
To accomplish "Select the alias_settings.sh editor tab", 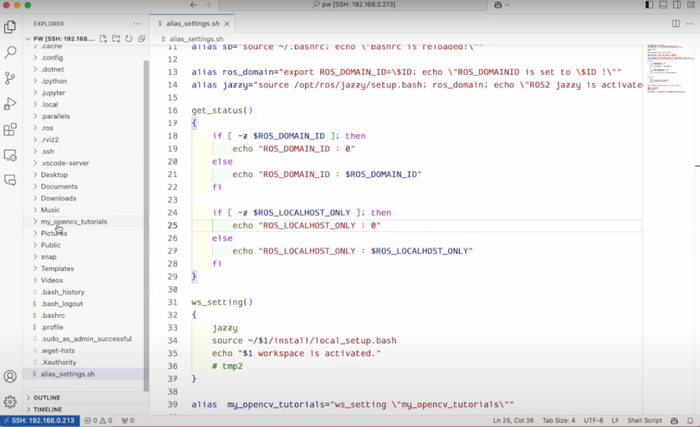I will [192, 24].
